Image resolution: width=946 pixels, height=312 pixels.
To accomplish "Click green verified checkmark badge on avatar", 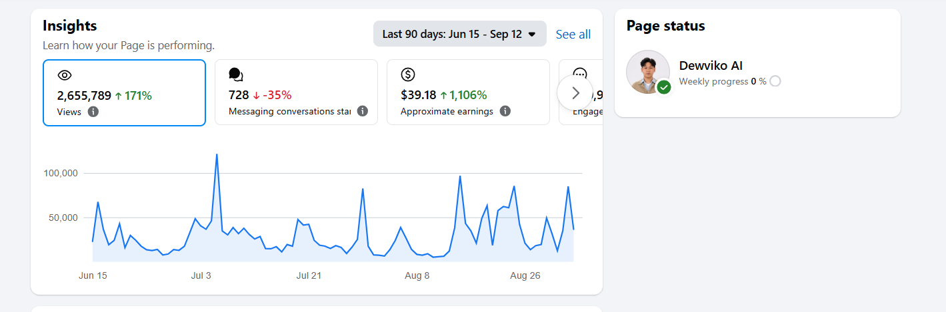I will click(x=664, y=87).
